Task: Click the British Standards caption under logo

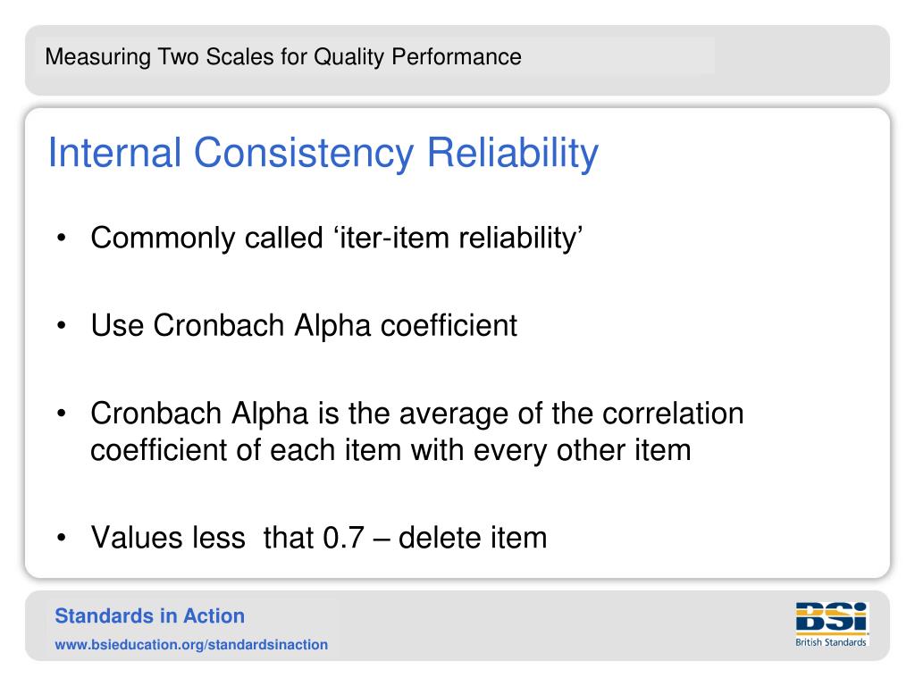Action: 831,642
